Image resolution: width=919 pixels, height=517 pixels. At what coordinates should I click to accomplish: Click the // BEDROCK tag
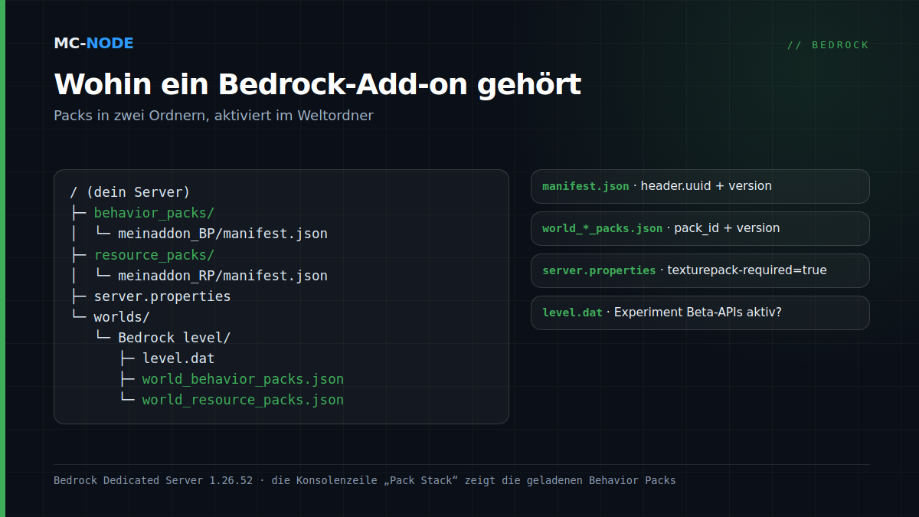[828, 45]
